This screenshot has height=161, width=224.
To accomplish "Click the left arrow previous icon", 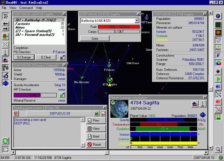I will 6,23.
